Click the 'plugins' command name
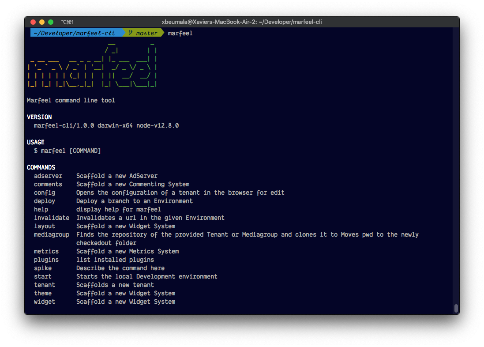The height and width of the screenshot is (347, 484). point(46,260)
